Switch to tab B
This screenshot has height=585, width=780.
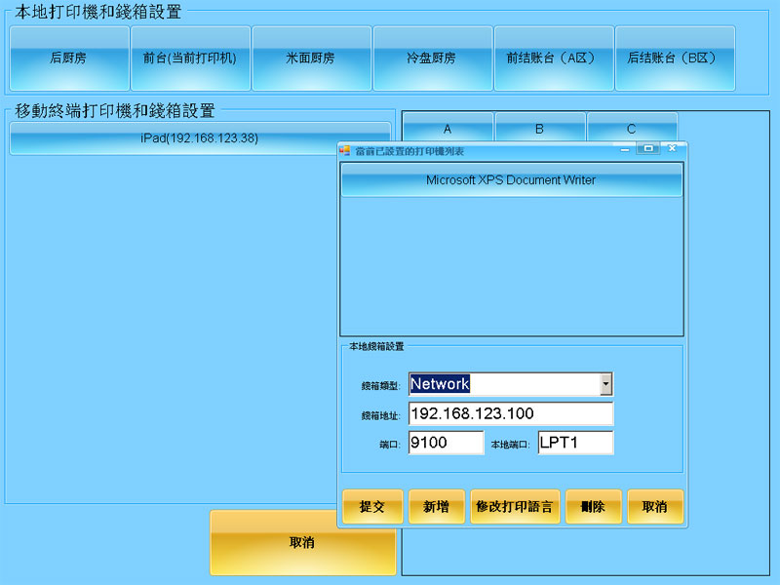point(539,128)
